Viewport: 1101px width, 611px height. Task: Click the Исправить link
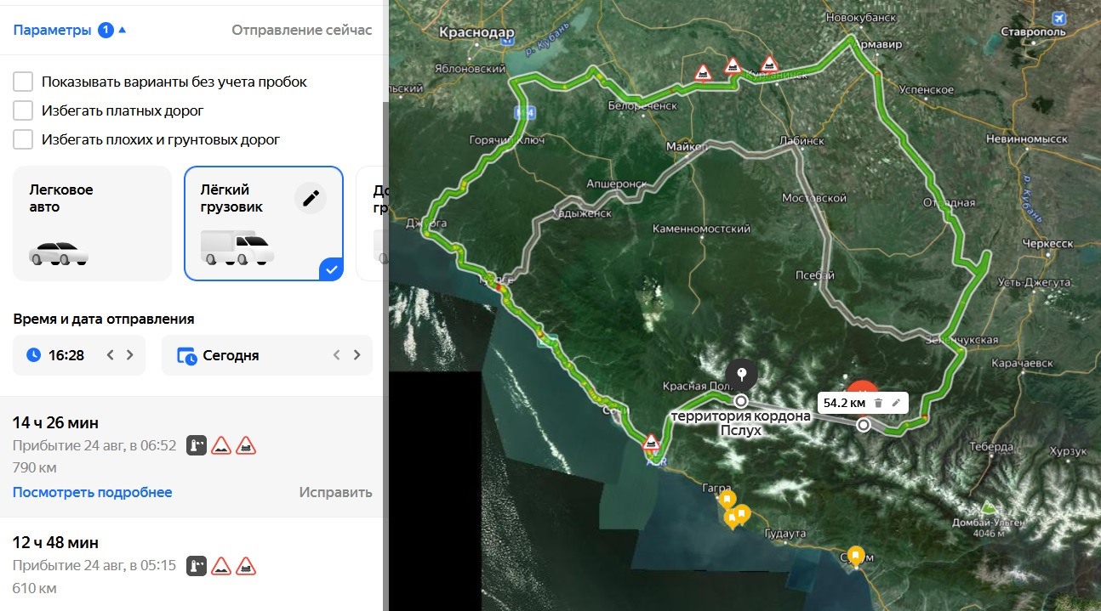click(x=335, y=493)
